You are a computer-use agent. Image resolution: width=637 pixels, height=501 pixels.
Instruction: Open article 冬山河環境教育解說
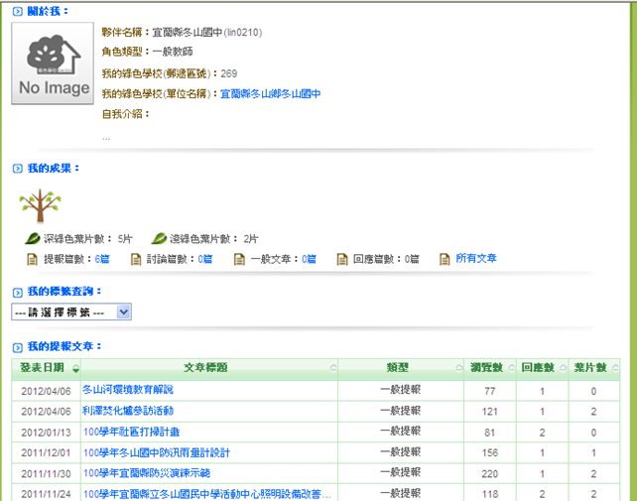point(127,390)
